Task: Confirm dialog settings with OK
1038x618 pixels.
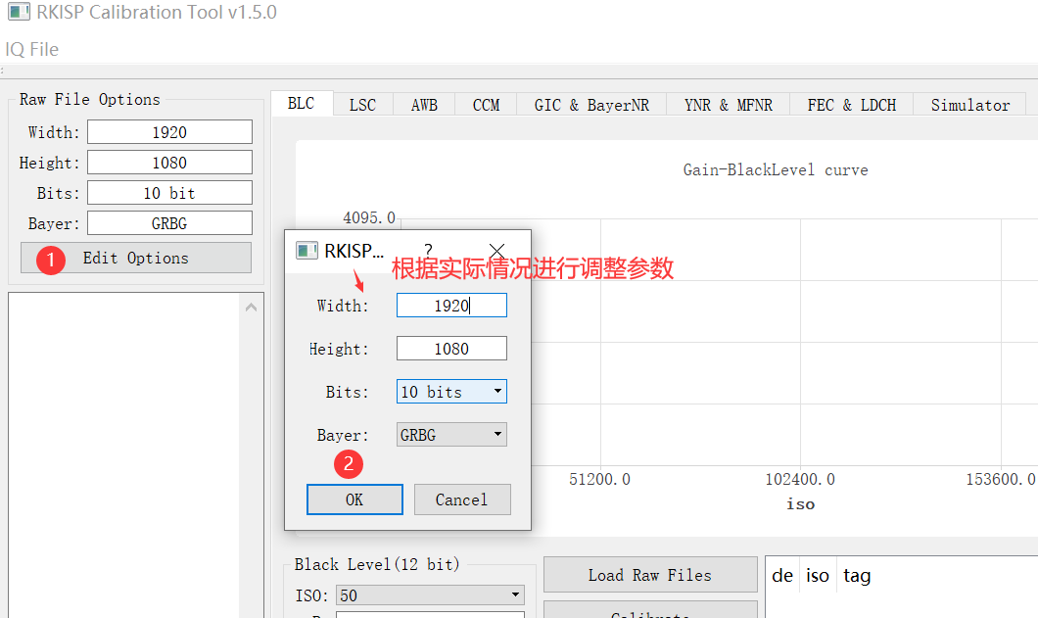Action: (354, 499)
